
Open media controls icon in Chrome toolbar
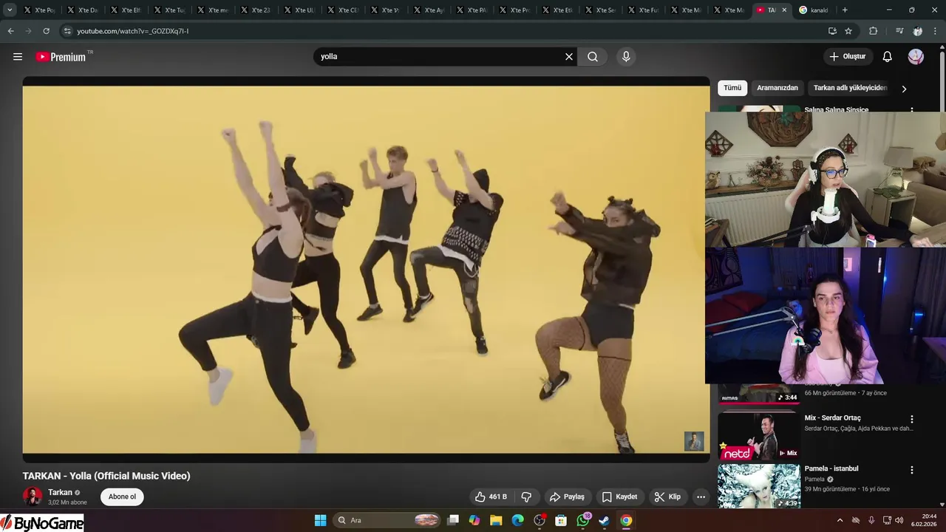pyautogui.click(x=899, y=31)
